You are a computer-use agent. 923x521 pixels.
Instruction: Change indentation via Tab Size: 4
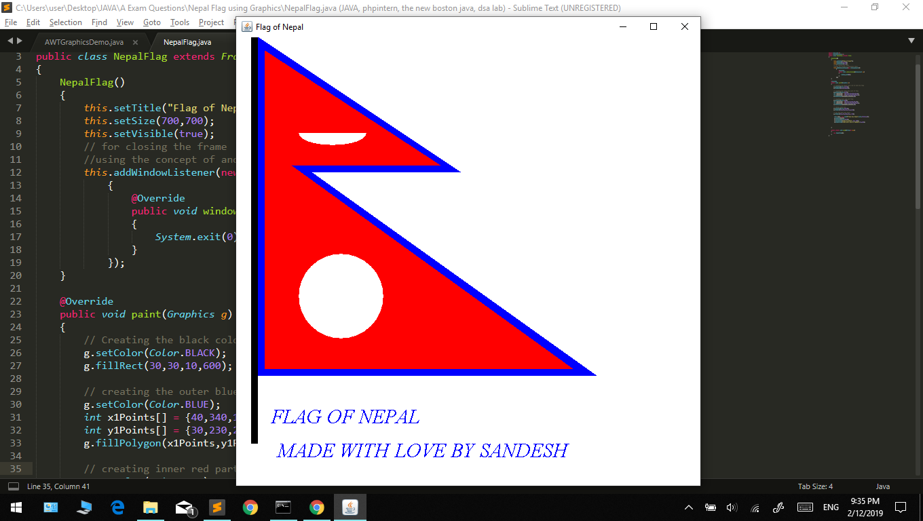click(815, 486)
